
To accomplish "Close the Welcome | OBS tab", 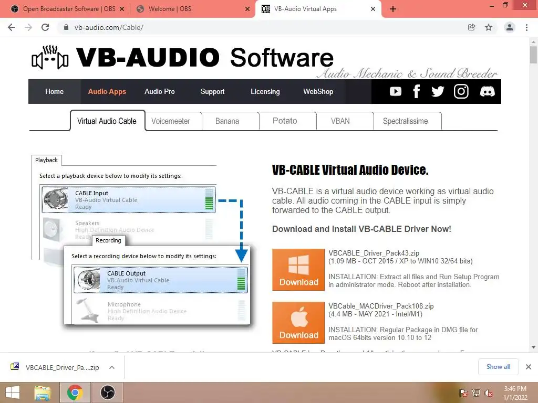I will [x=247, y=9].
